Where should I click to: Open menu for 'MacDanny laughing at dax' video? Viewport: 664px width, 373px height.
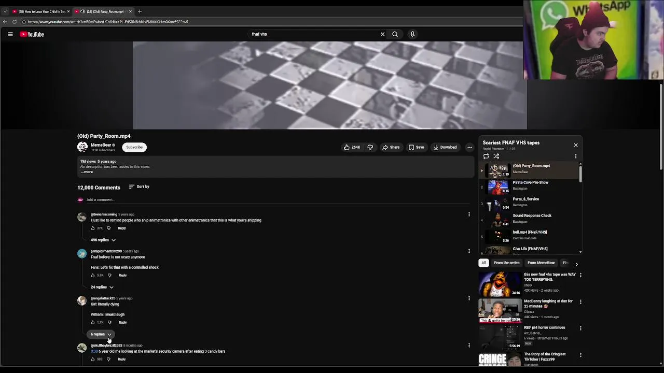[x=580, y=302]
